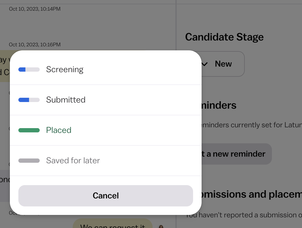Screen dimensions: 302x228
Task: Click the sender avatar beside the chat bubble
Action: point(161,226)
